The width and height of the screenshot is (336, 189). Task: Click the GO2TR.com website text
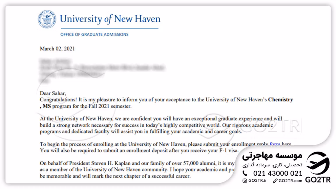290,181
